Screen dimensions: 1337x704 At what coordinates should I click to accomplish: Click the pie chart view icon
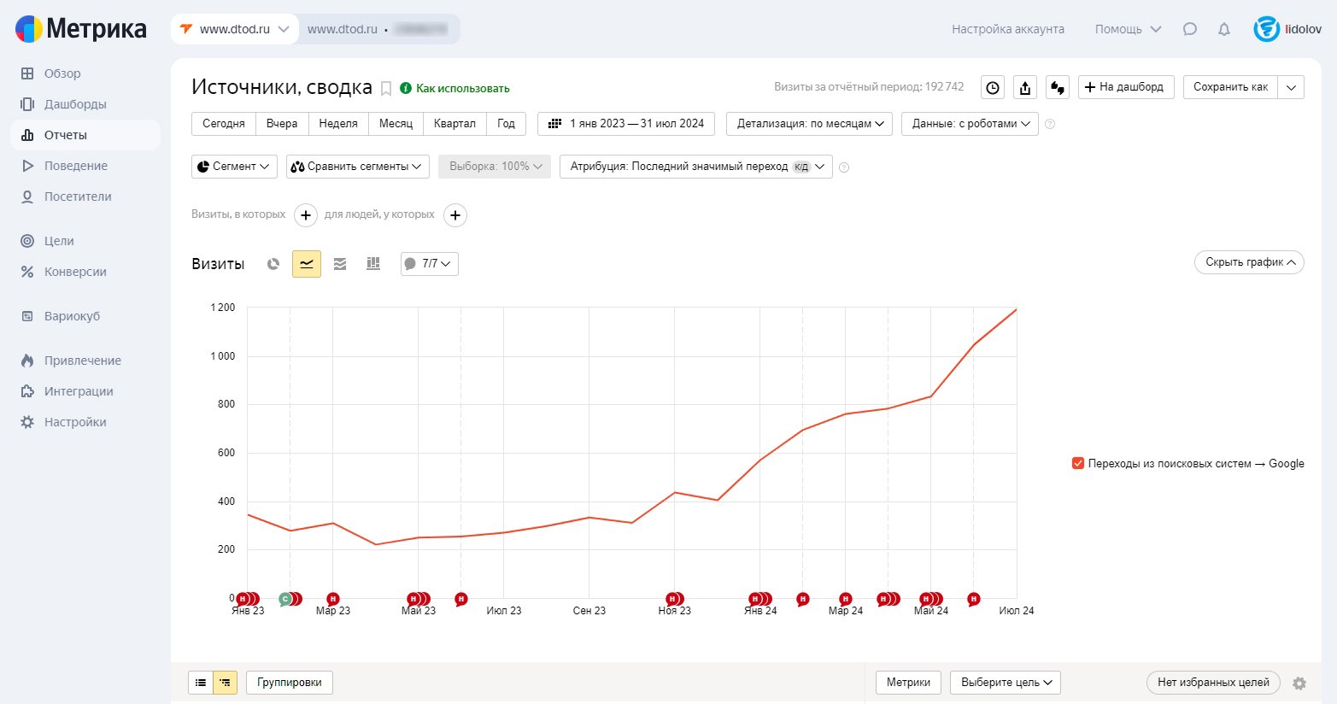(273, 264)
